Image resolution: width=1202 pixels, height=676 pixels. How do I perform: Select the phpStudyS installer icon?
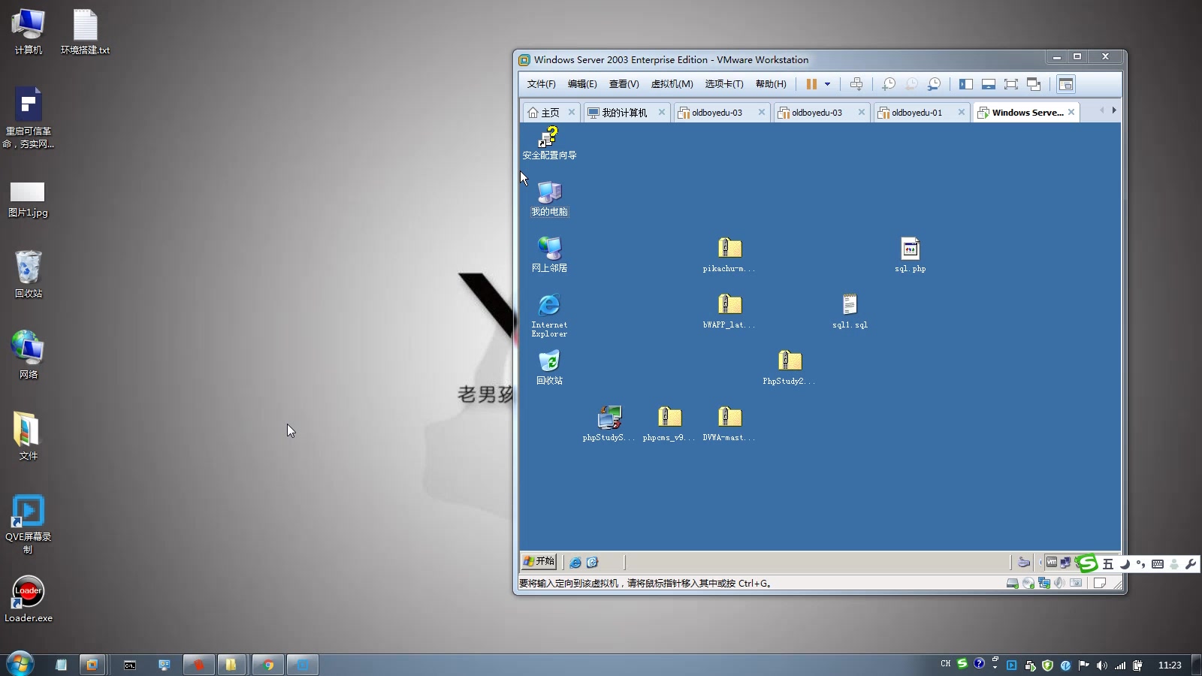[609, 424]
